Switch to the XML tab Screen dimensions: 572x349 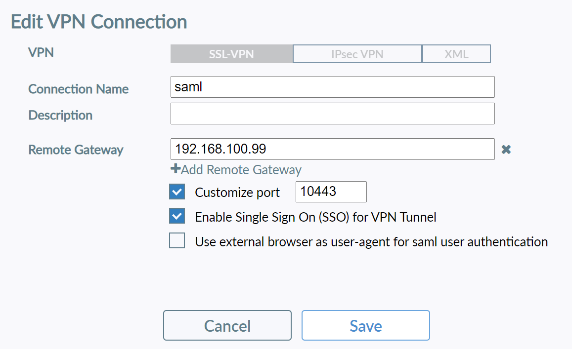[456, 54]
